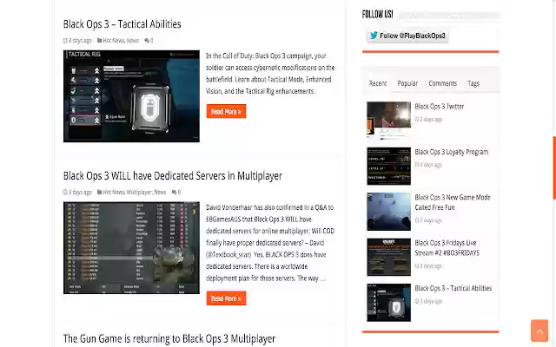This screenshot has width=556, height=347.
Task: Click Multiplayer category under Dedicated Servers
Action: click(x=139, y=193)
